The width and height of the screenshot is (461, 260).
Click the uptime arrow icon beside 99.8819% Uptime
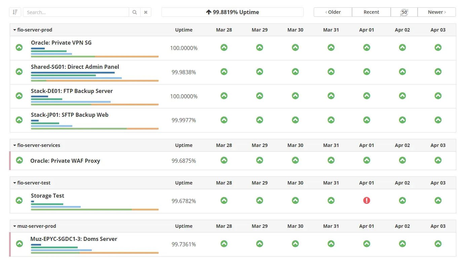[209, 12]
